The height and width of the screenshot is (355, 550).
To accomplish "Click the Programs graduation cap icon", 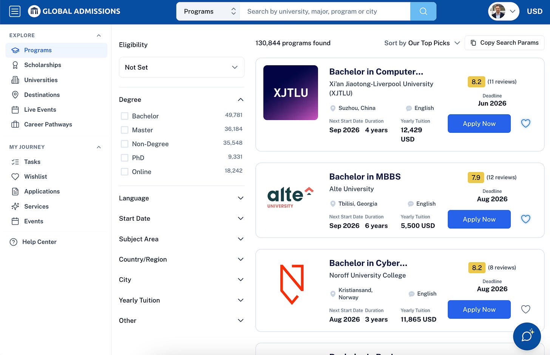I will [x=15, y=50].
